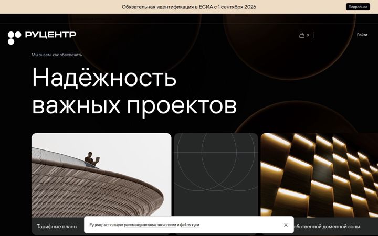This screenshot has width=378, height=236.
Task: Close the cookie notice banner
Action: (286, 224)
